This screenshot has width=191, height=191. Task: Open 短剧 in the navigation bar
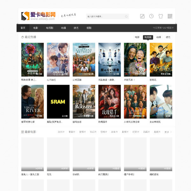(89, 28)
